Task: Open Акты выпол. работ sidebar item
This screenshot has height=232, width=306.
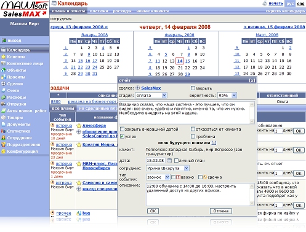Action: tap(26, 110)
